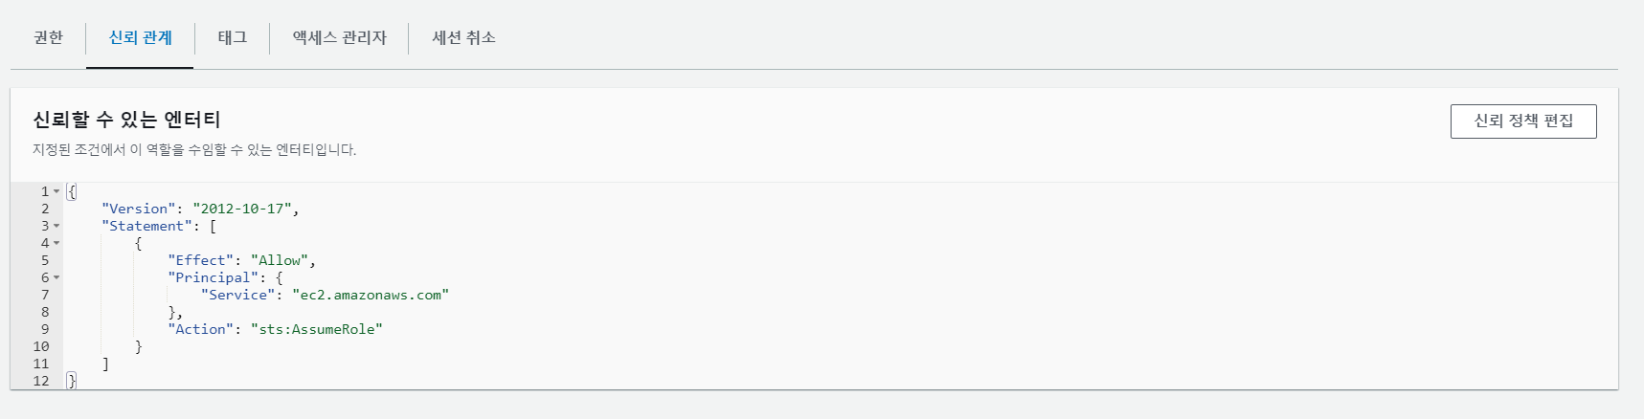Collapse the statement object fold on line 4
Viewport: 1644px width, 419px height.
point(56,243)
